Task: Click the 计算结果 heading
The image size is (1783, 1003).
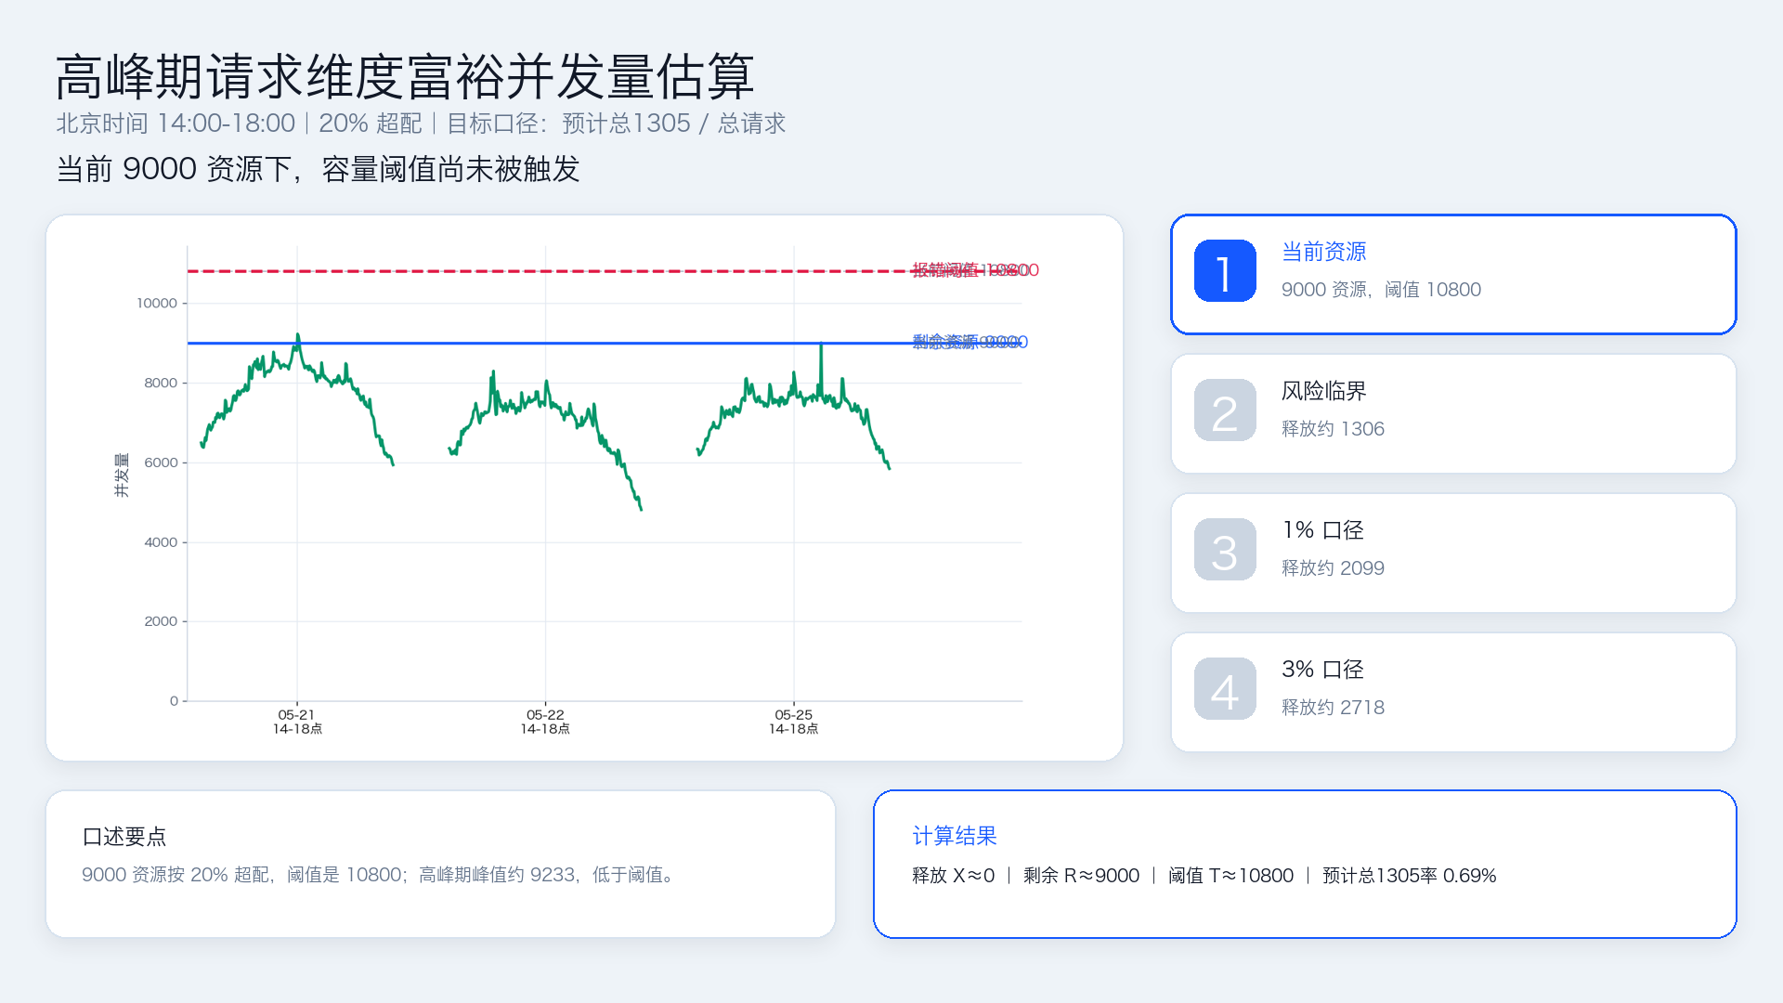Action: pyautogui.click(x=954, y=836)
